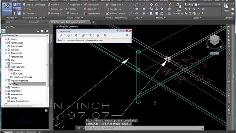
Task: Open the Points ribbon dropdown
Action: point(29,9)
